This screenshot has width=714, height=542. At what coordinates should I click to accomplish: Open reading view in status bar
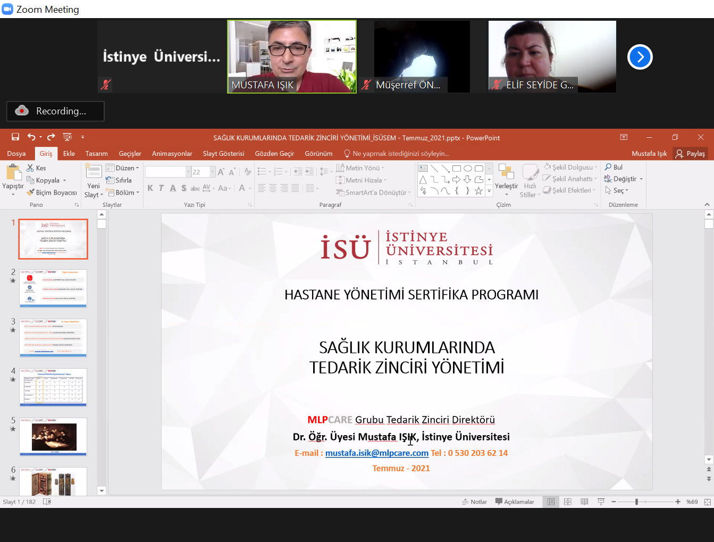tap(584, 502)
